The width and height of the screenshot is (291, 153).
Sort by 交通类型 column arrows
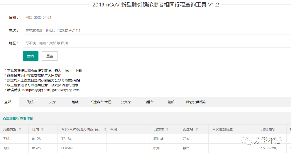click(x=20, y=129)
